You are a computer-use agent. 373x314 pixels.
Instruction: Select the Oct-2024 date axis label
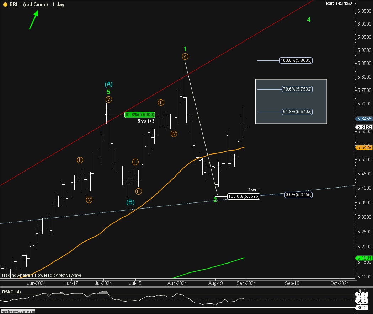[340, 283]
